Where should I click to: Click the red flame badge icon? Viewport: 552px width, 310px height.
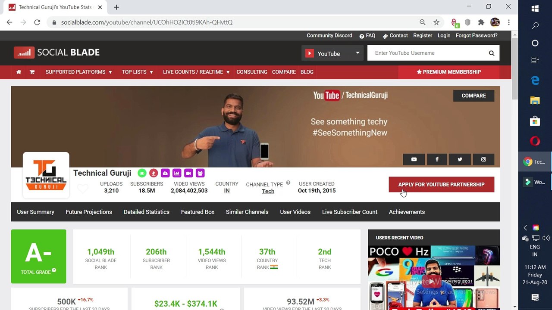pyautogui.click(x=154, y=173)
